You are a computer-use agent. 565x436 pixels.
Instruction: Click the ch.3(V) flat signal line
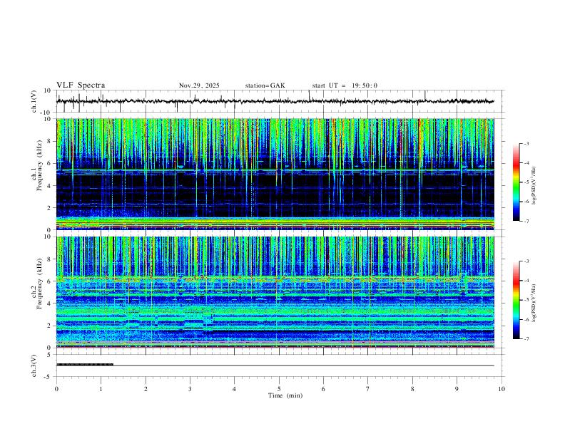pyautogui.click(x=303, y=365)
